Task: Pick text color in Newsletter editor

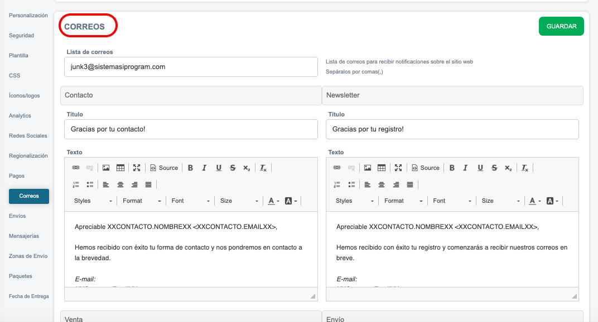Action: pos(535,201)
